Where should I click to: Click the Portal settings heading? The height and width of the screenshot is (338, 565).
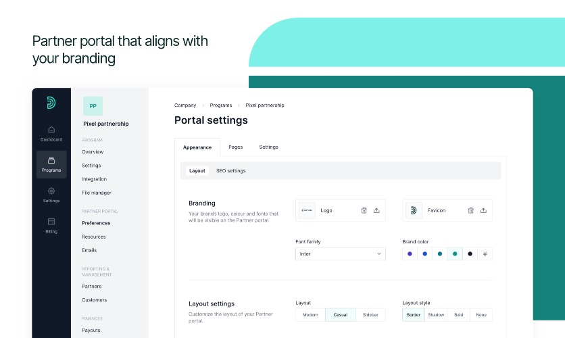click(x=211, y=120)
